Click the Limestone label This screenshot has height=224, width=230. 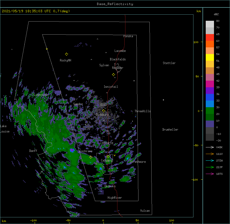pyautogui.click(x=41, y=95)
